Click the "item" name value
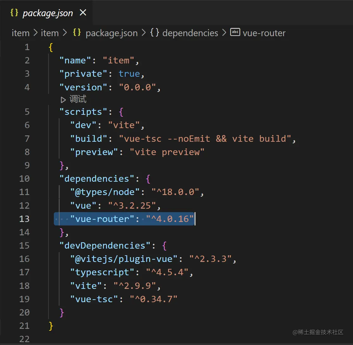The height and width of the screenshot is (345, 353). [x=118, y=61]
